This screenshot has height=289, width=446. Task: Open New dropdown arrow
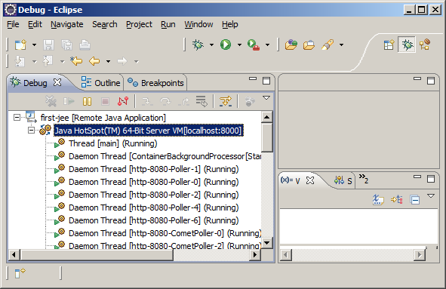pyautogui.click(x=34, y=45)
